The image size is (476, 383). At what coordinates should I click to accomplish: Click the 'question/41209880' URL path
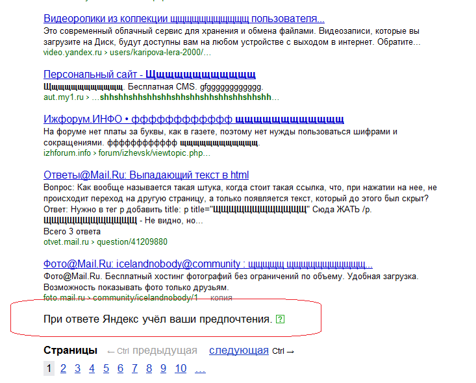click(x=132, y=242)
